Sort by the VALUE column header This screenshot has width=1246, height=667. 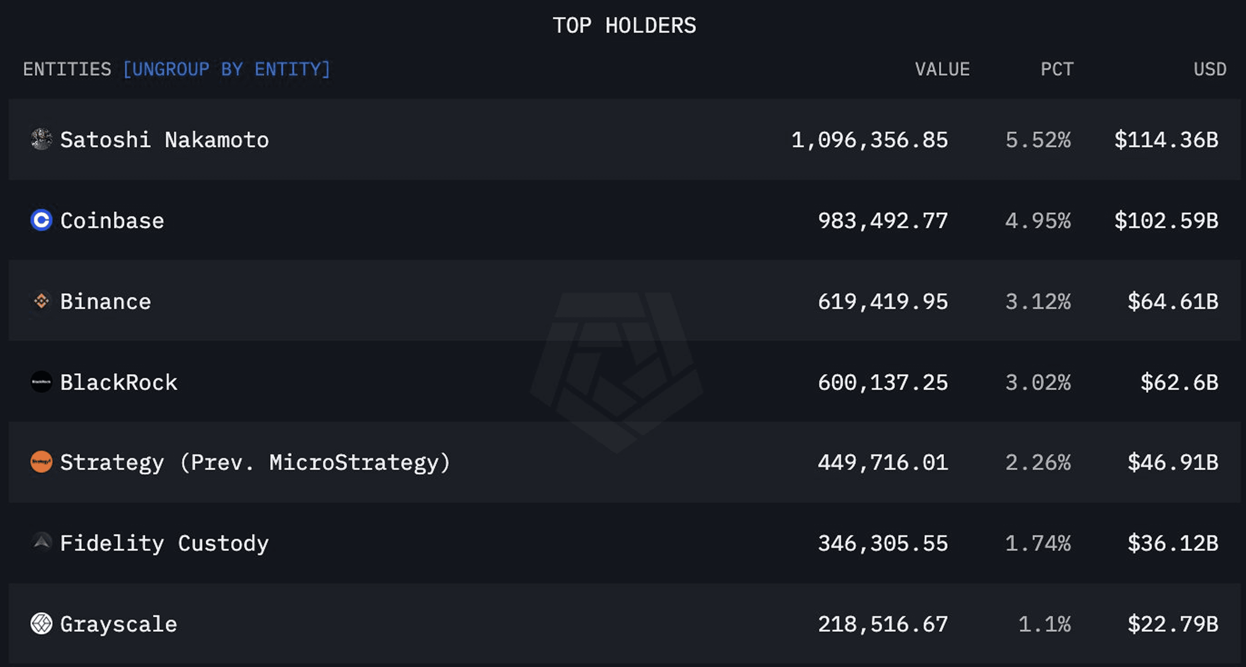coord(942,69)
